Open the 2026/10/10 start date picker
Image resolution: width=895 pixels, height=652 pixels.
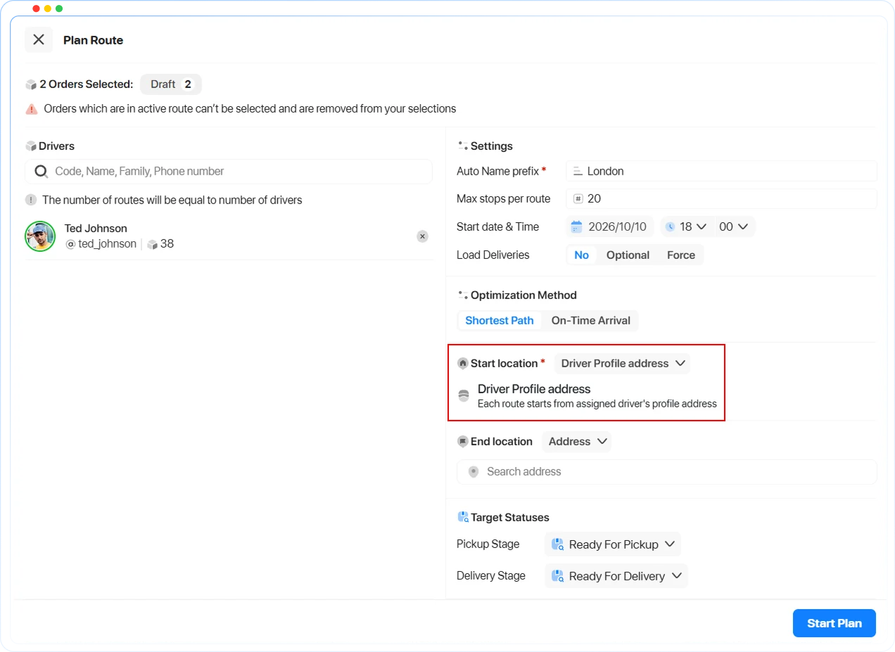tap(610, 226)
